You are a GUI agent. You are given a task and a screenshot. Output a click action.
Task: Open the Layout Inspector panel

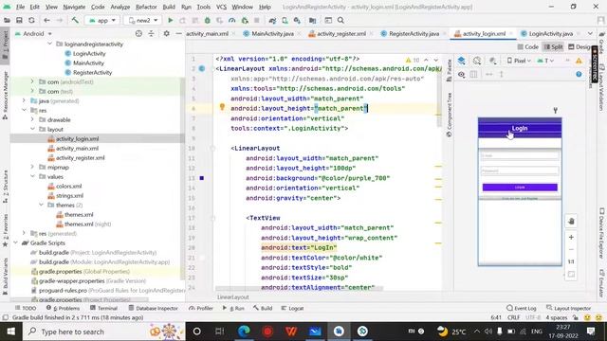(568, 308)
